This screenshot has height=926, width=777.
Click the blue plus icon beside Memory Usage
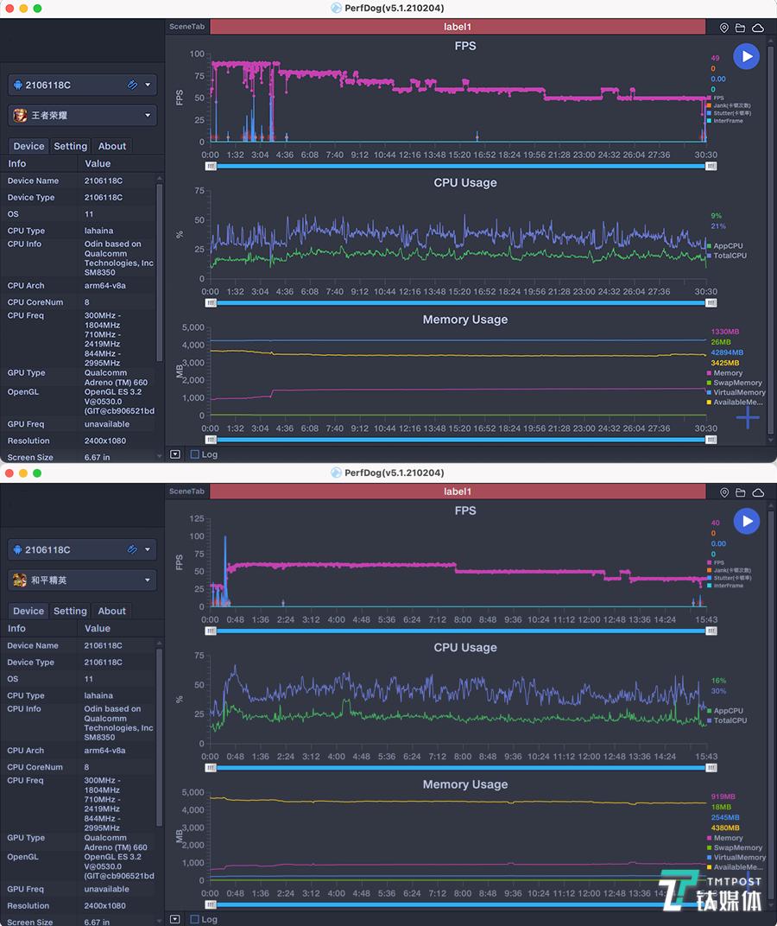coord(748,418)
